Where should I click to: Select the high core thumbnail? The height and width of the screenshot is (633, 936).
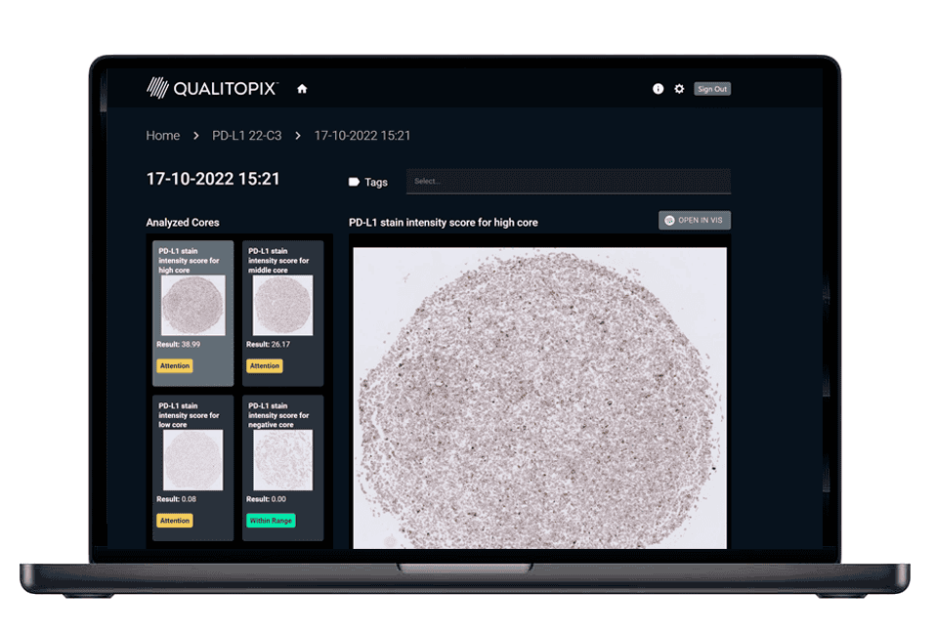192,305
